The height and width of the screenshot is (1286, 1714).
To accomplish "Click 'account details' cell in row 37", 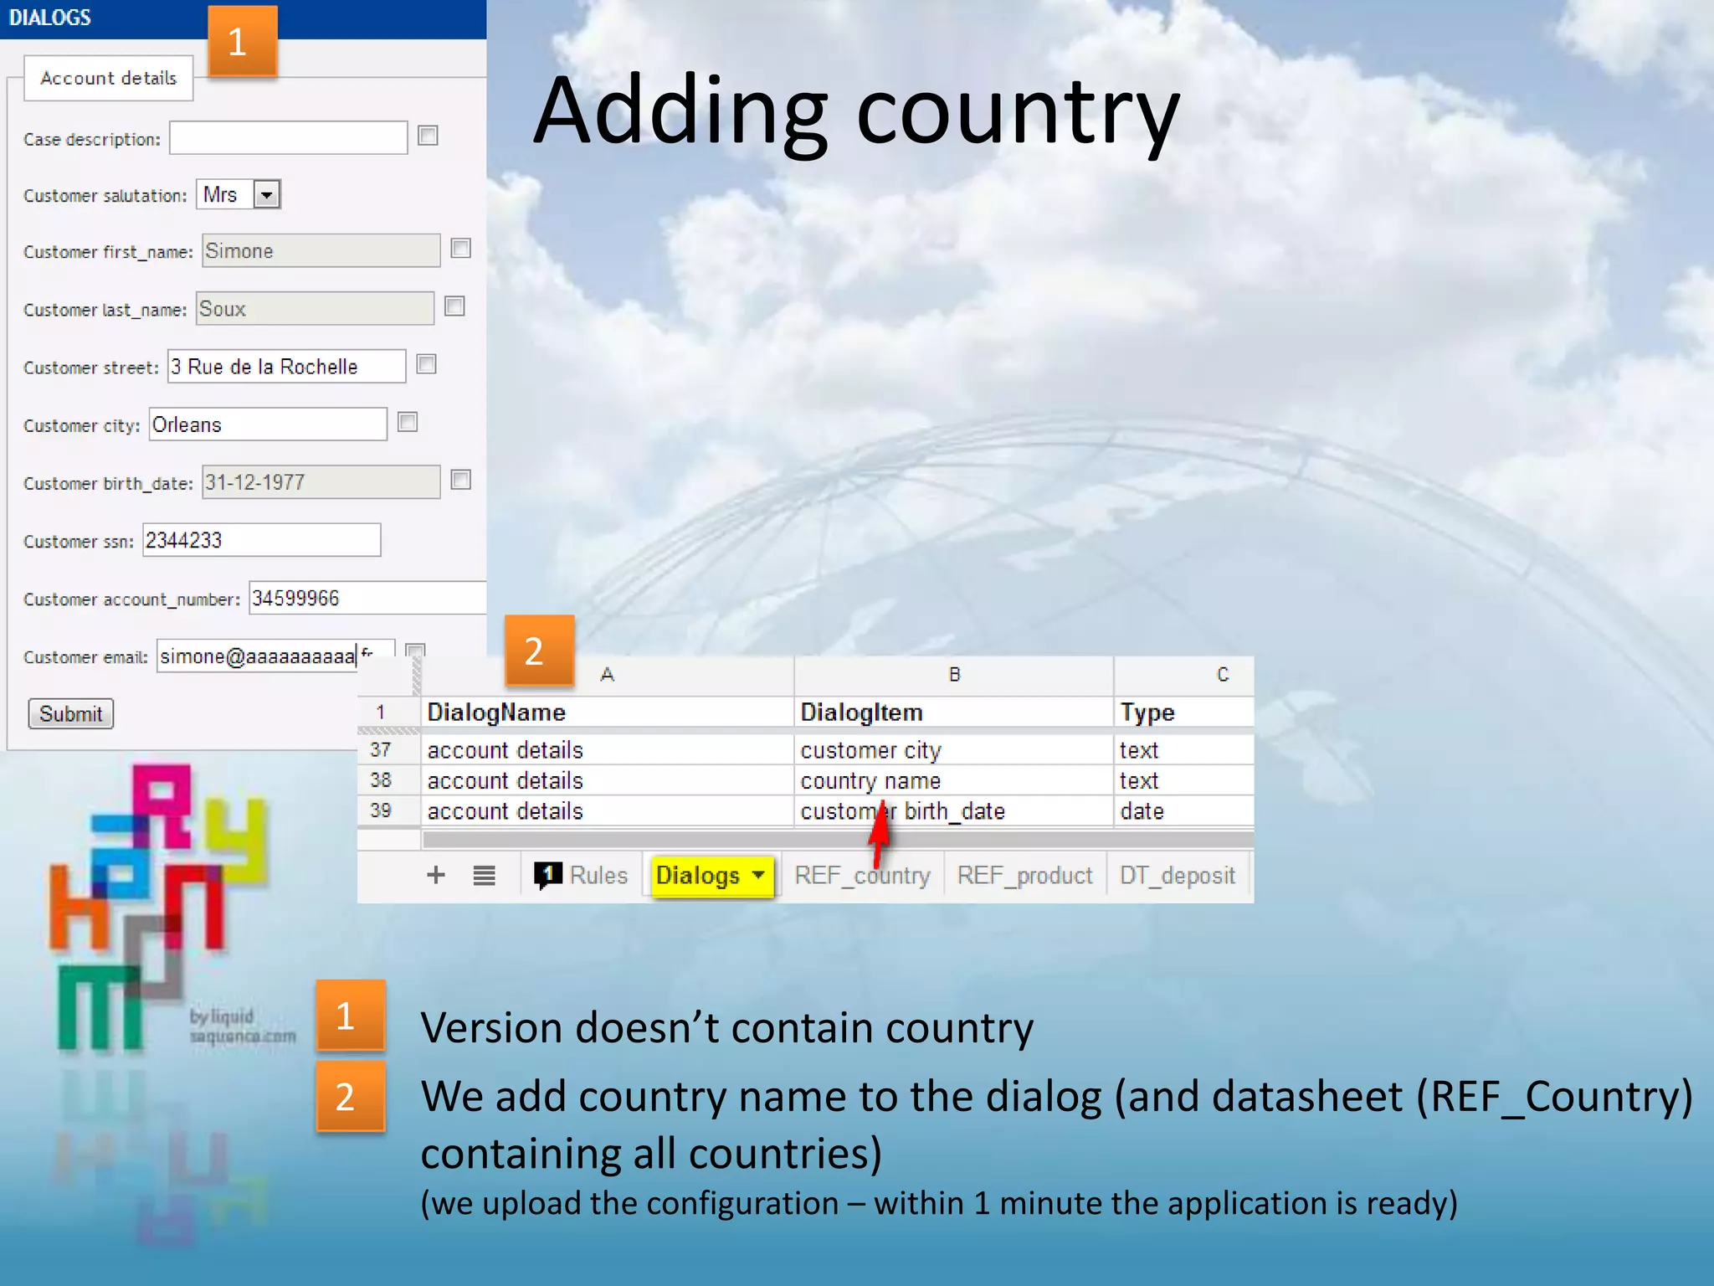I will click(x=608, y=749).
